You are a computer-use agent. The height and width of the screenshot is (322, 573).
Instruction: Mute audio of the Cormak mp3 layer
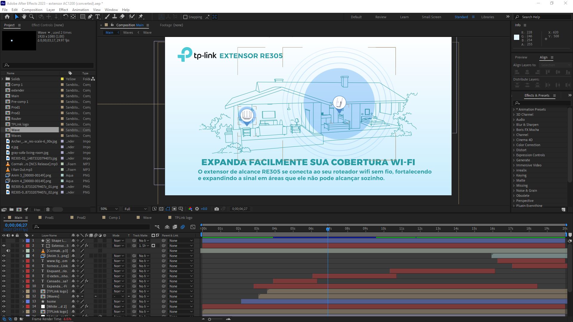click(x=8, y=251)
